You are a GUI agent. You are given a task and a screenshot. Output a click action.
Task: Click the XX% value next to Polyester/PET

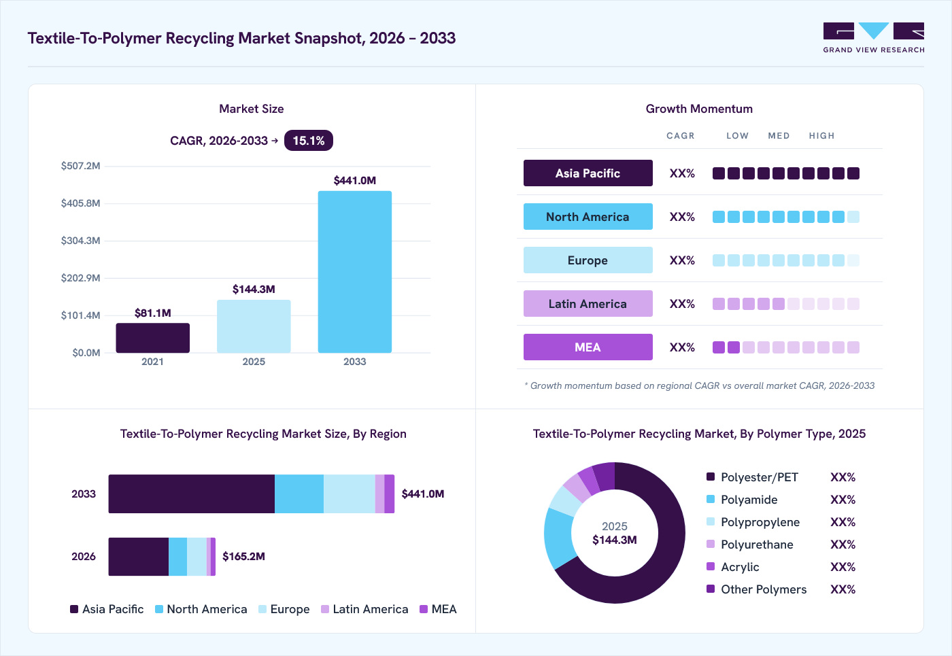(843, 477)
